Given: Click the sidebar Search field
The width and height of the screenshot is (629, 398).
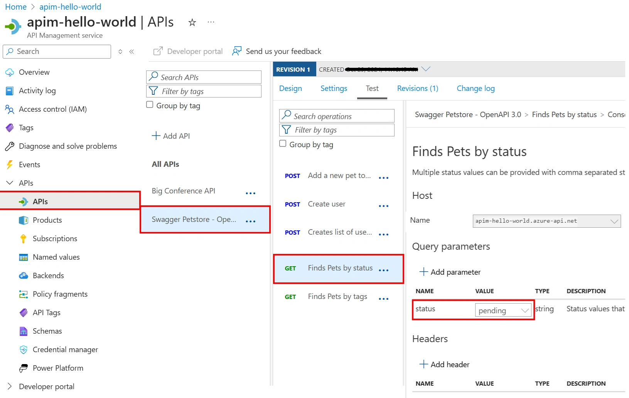Looking at the screenshot, I should coord(57,52).
